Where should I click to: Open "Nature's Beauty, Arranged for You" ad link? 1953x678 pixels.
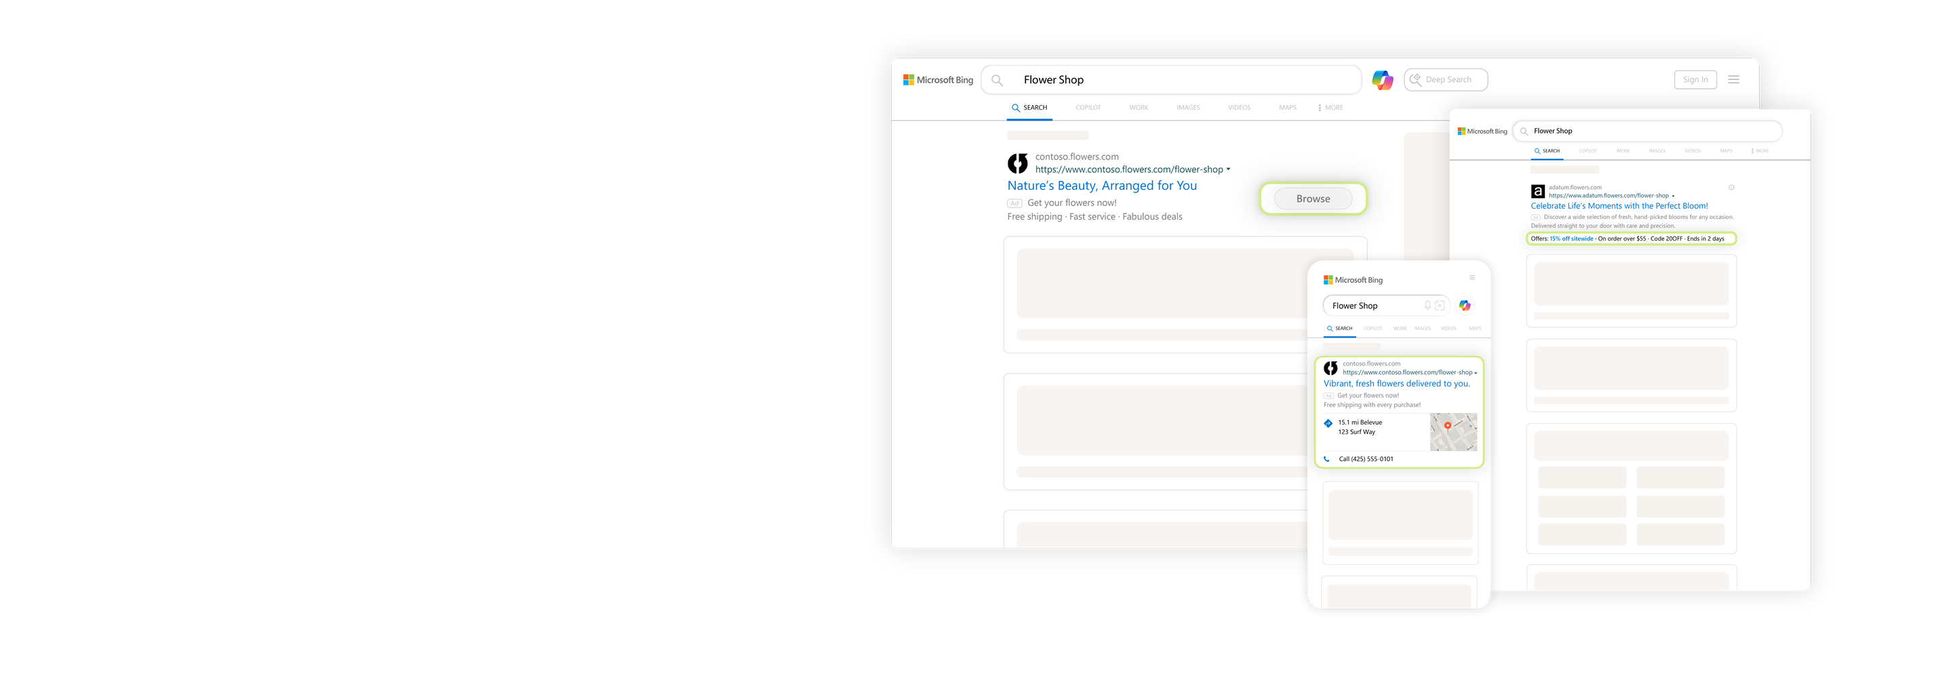(x=1101, y=186)
